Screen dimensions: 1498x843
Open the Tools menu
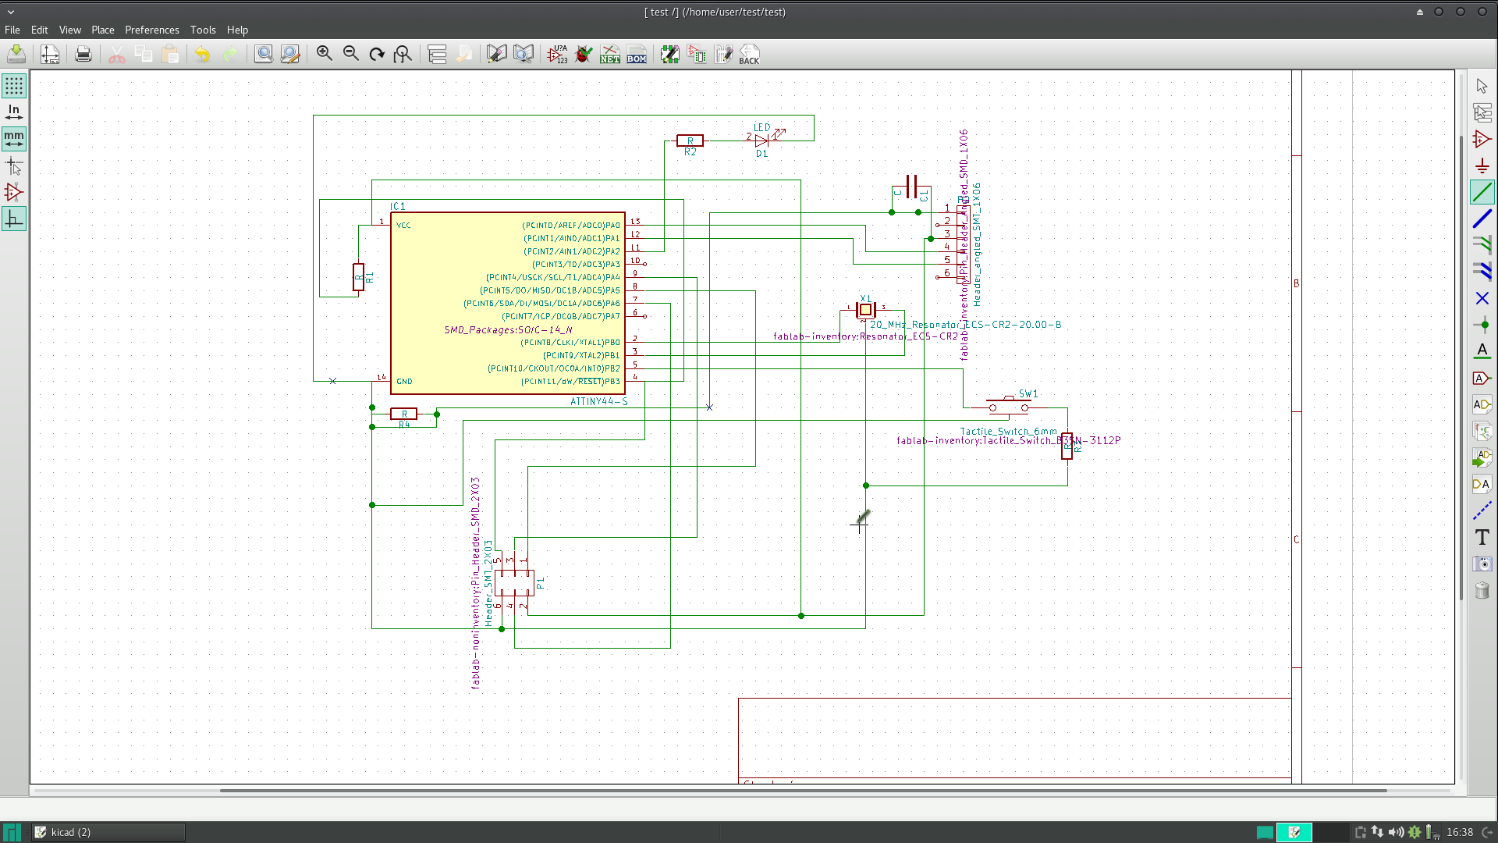pyautogui.click(x=203, y=30)
